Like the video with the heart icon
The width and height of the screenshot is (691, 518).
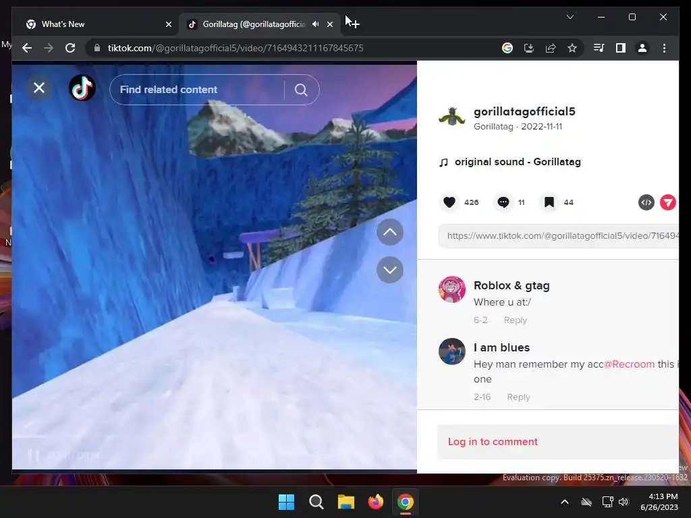click(x=449, y=202)
